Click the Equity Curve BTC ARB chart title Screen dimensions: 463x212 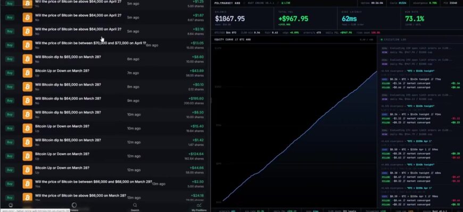tap(233, 39)
